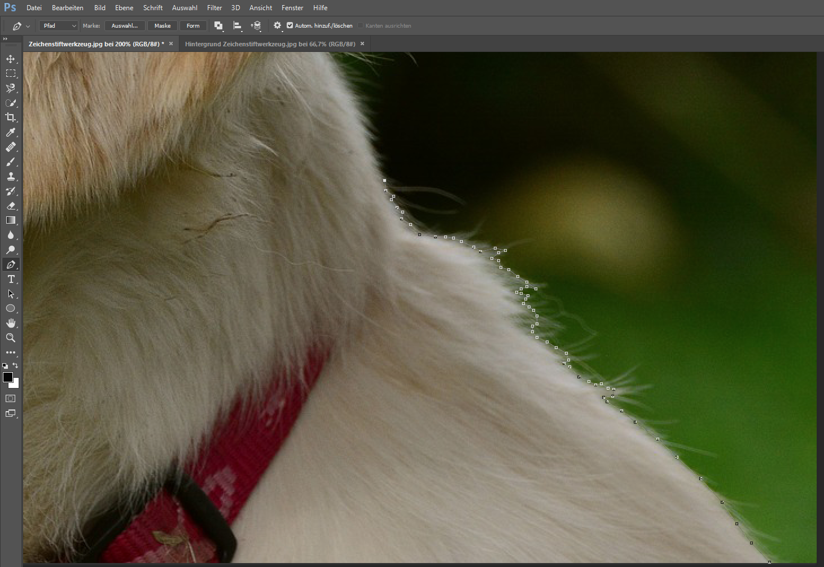Click the black foreground color swatch
This screenshot has height=567, width=824.
7,377
